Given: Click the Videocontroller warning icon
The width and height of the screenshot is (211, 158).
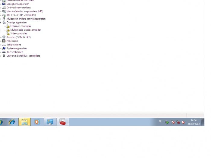Looking at the screenshot, I should coord(8,34).
